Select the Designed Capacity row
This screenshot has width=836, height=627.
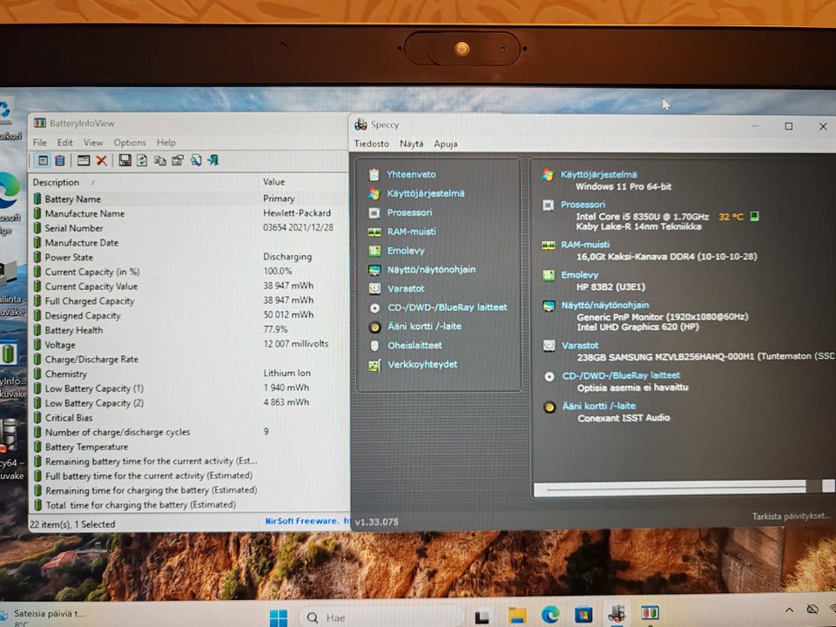(x=189, y=315)
